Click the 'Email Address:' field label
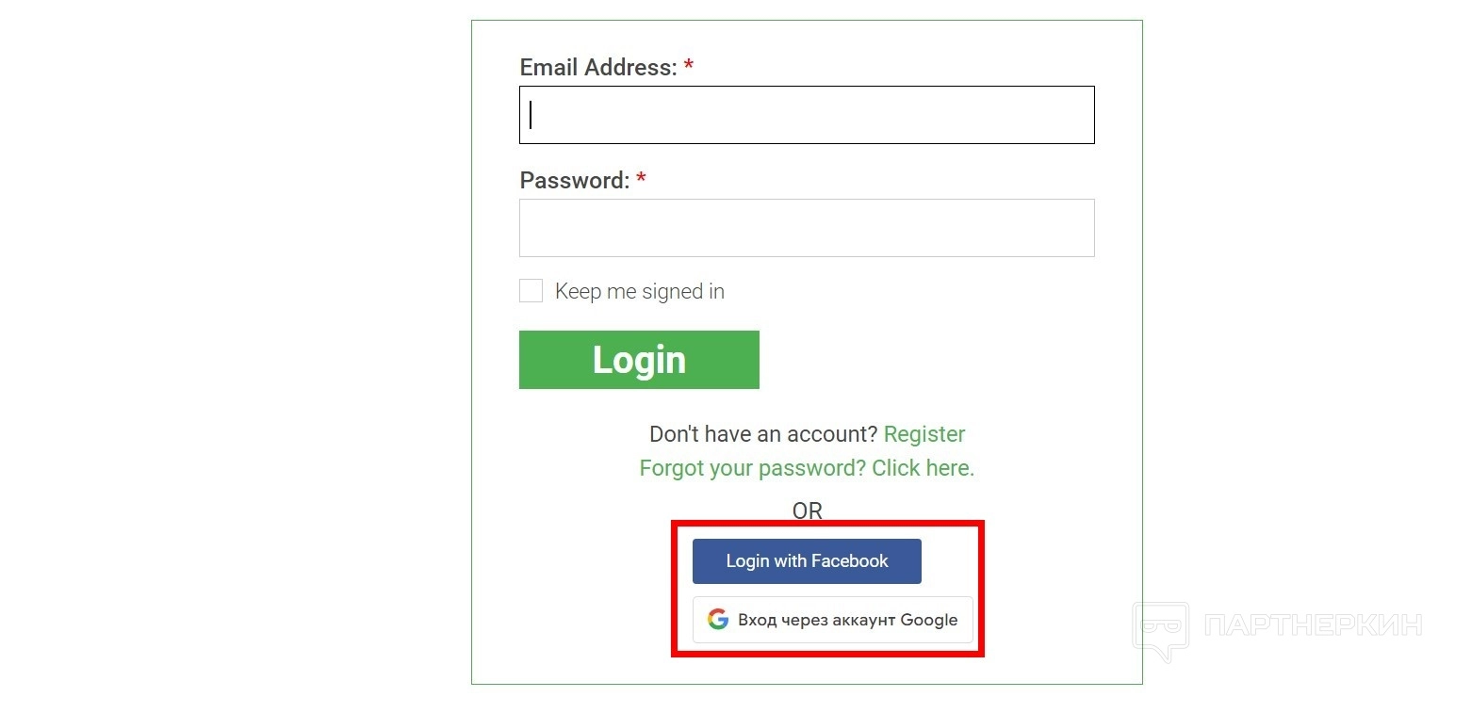The width and height of the screenshot is (1471, 713). [598, 68]
